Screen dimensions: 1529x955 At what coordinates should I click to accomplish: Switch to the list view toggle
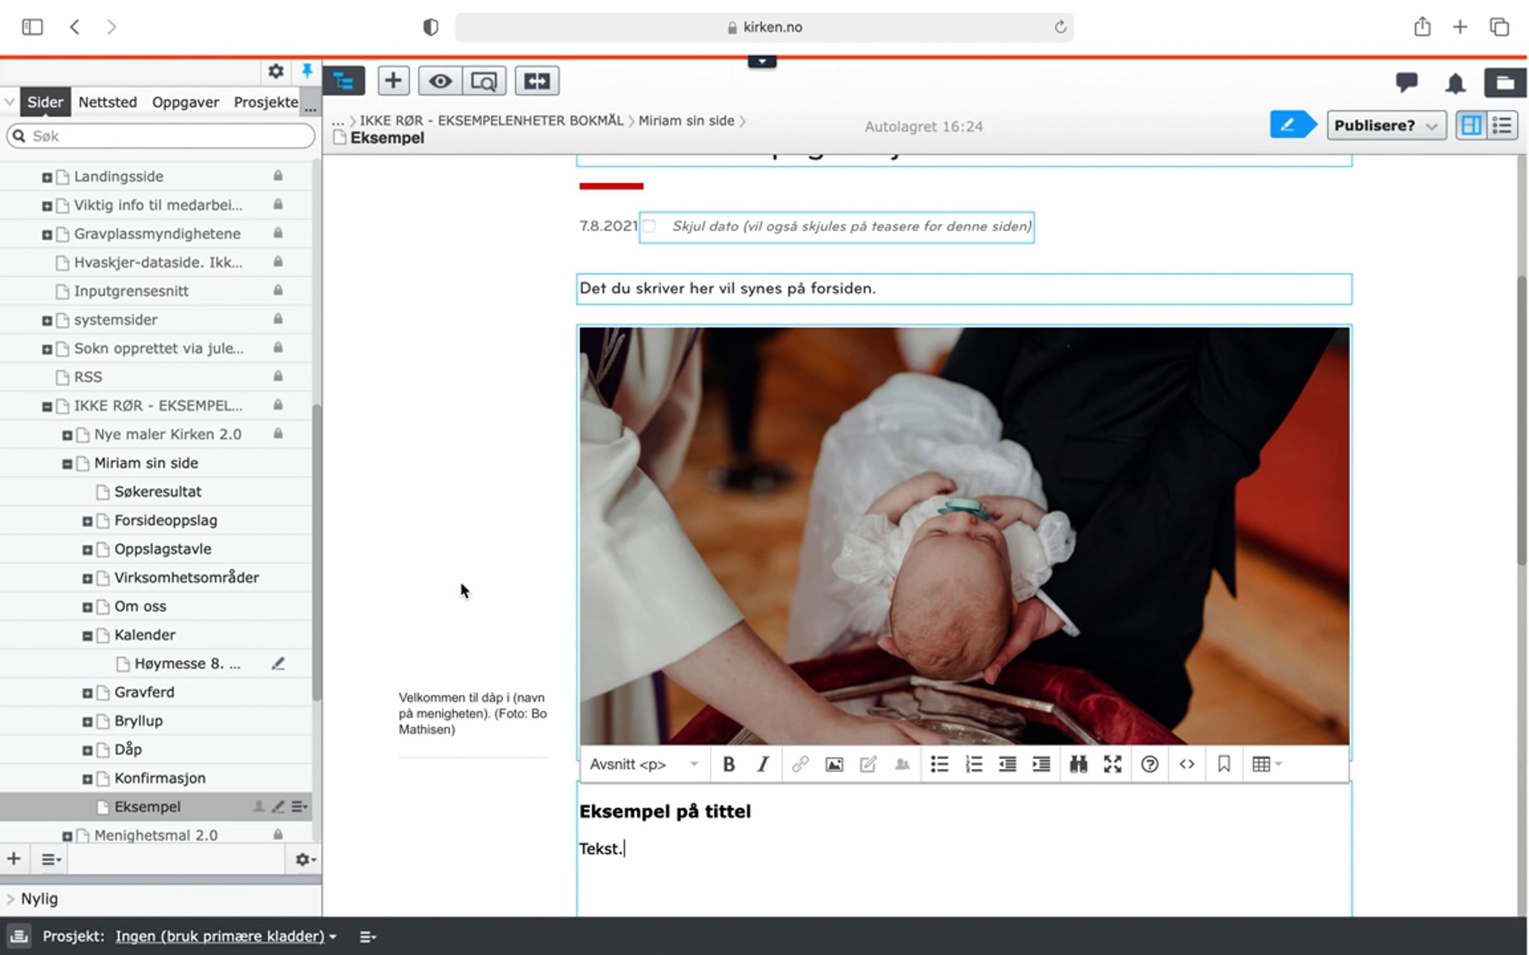(1502, 125)
